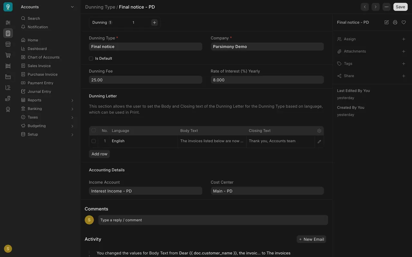Go to the next record with the right arrow
412x257 pixels.
tap(376, 7)
